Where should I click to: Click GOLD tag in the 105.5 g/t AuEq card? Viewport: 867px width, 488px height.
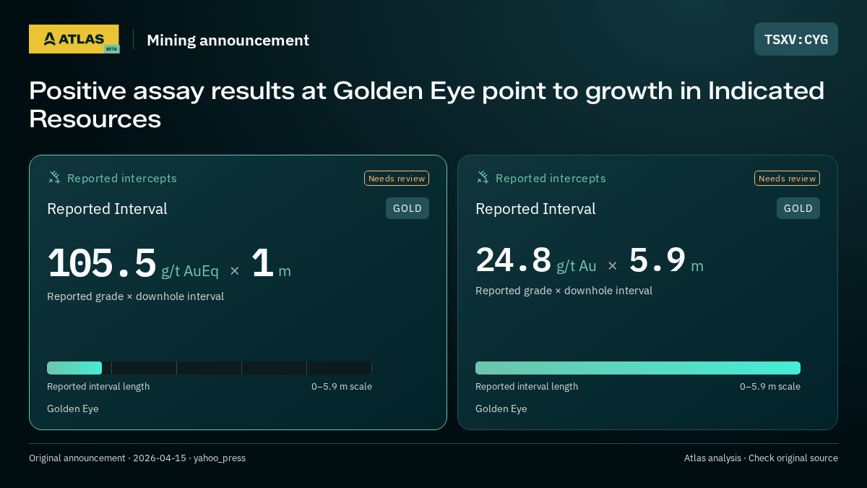407,208
